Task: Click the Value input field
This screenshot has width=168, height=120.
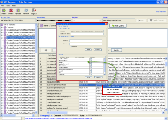Action: 85,44
